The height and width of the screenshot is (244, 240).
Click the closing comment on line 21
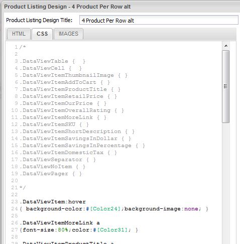[23, 188]
